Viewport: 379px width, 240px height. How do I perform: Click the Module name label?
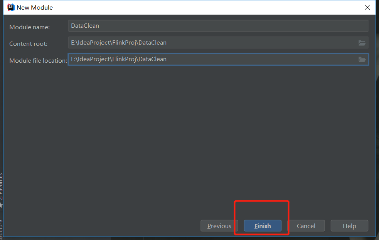point(29,27)
